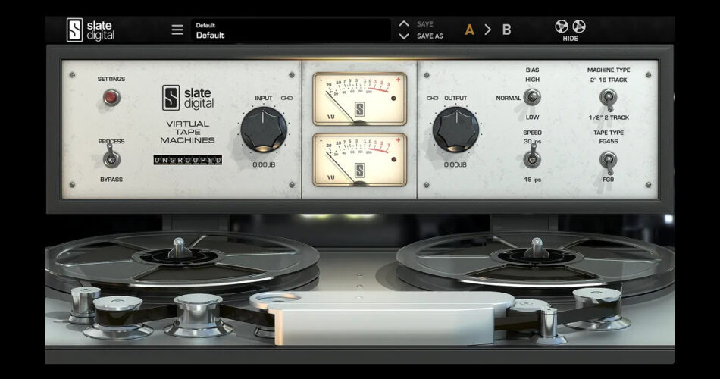Select the previous preset with the up chevron
The width and height of the screenshot is (720, 379).
coord(404,24)
